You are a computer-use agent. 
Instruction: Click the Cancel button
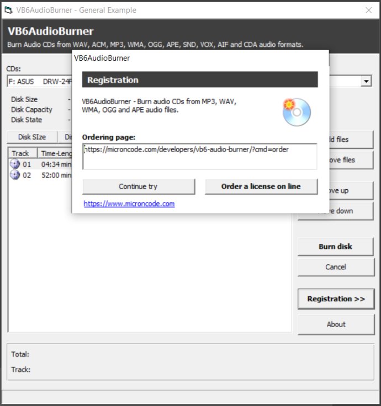pos(336,267)
